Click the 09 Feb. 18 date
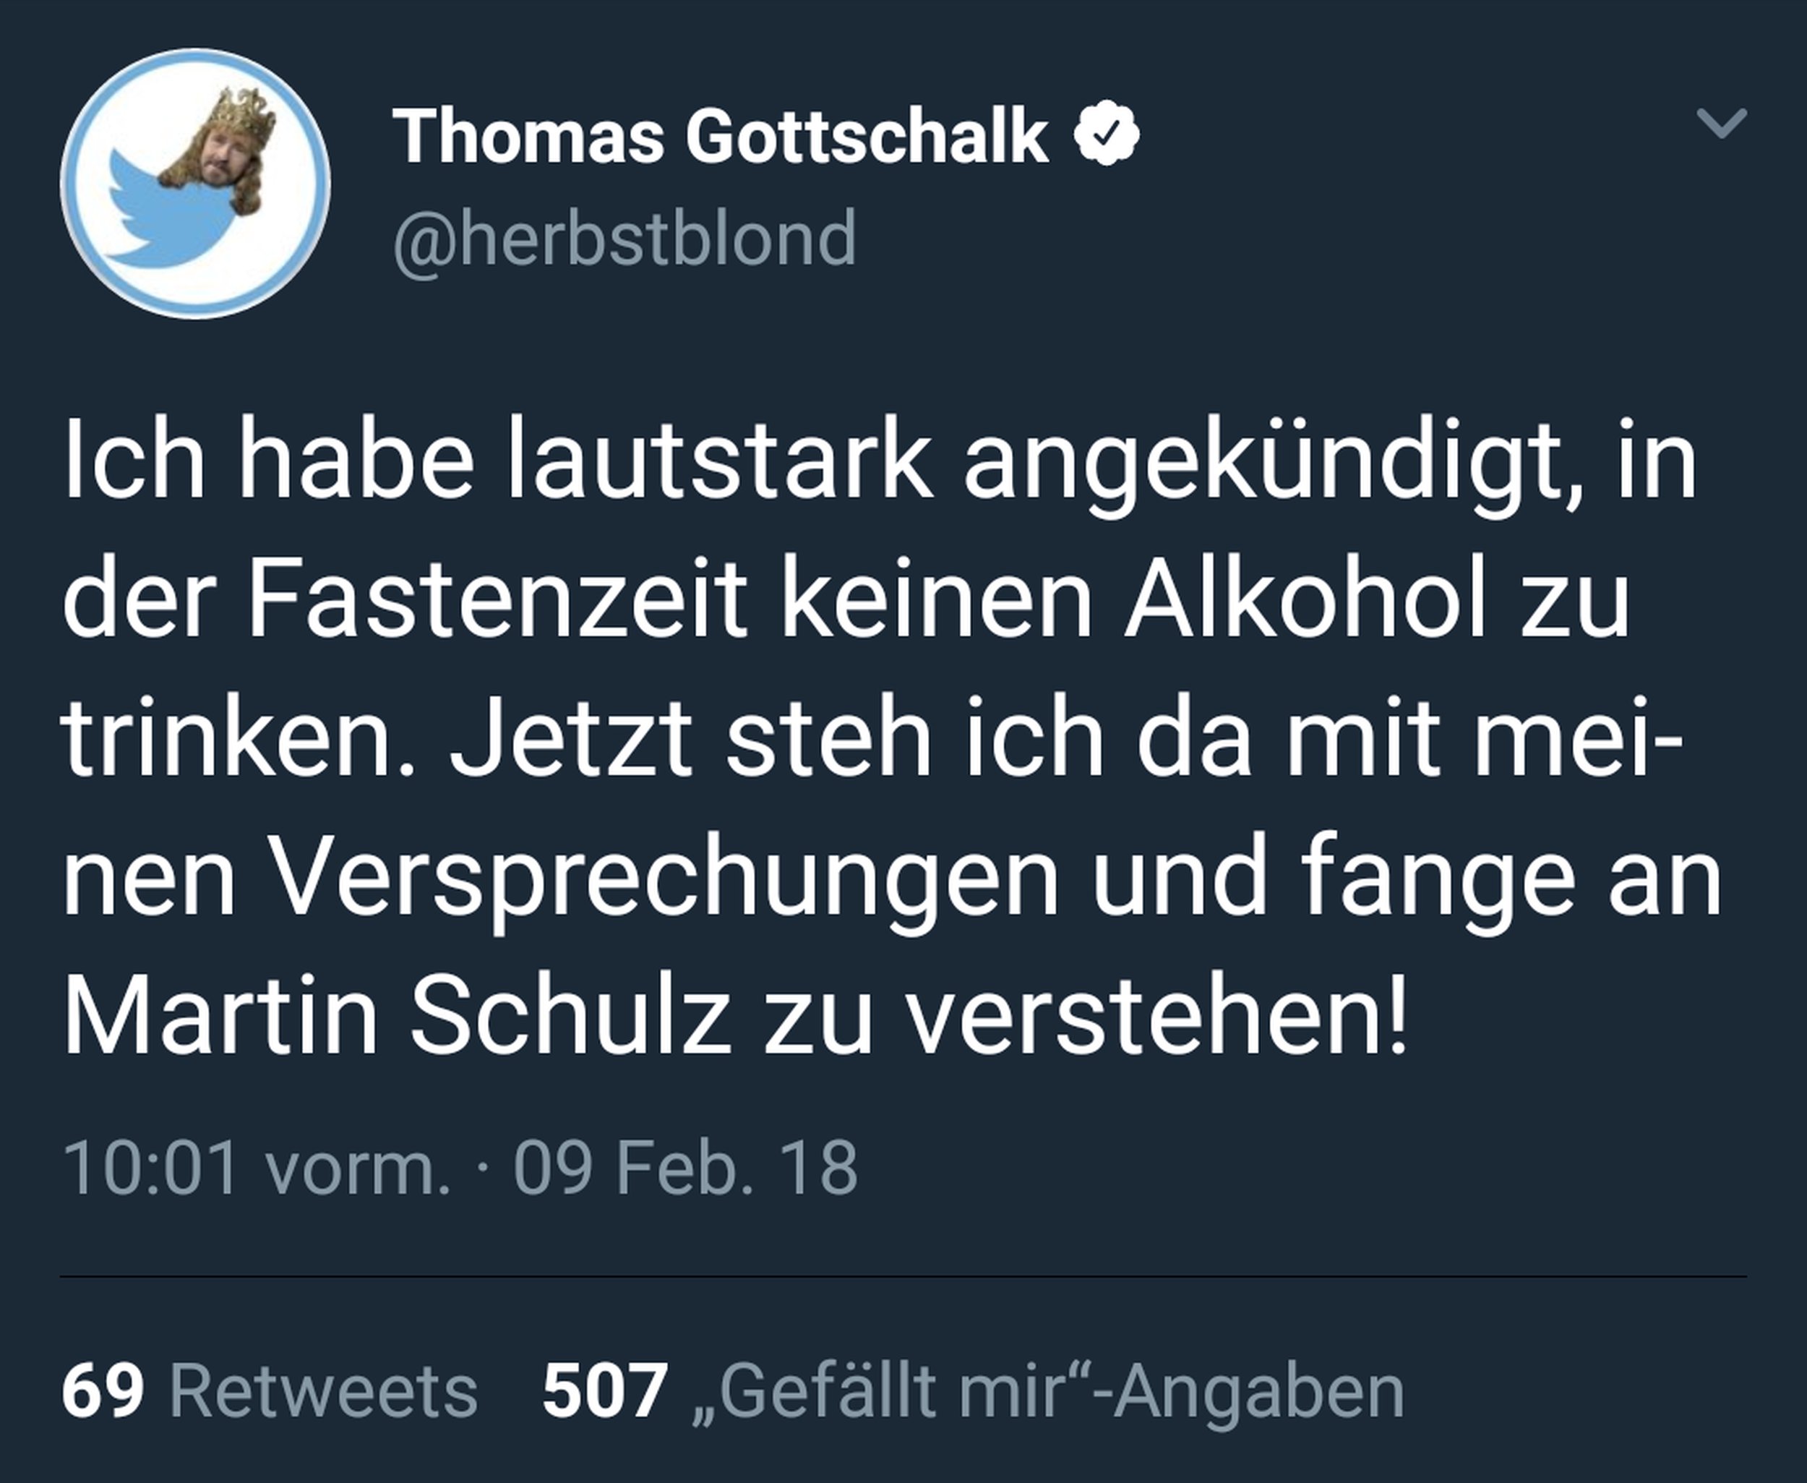This screenshot has height=1483, width=1807. click(x=686, y=1168)
